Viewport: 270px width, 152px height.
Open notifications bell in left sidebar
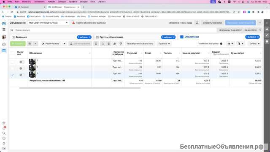[x=4, y=128]
